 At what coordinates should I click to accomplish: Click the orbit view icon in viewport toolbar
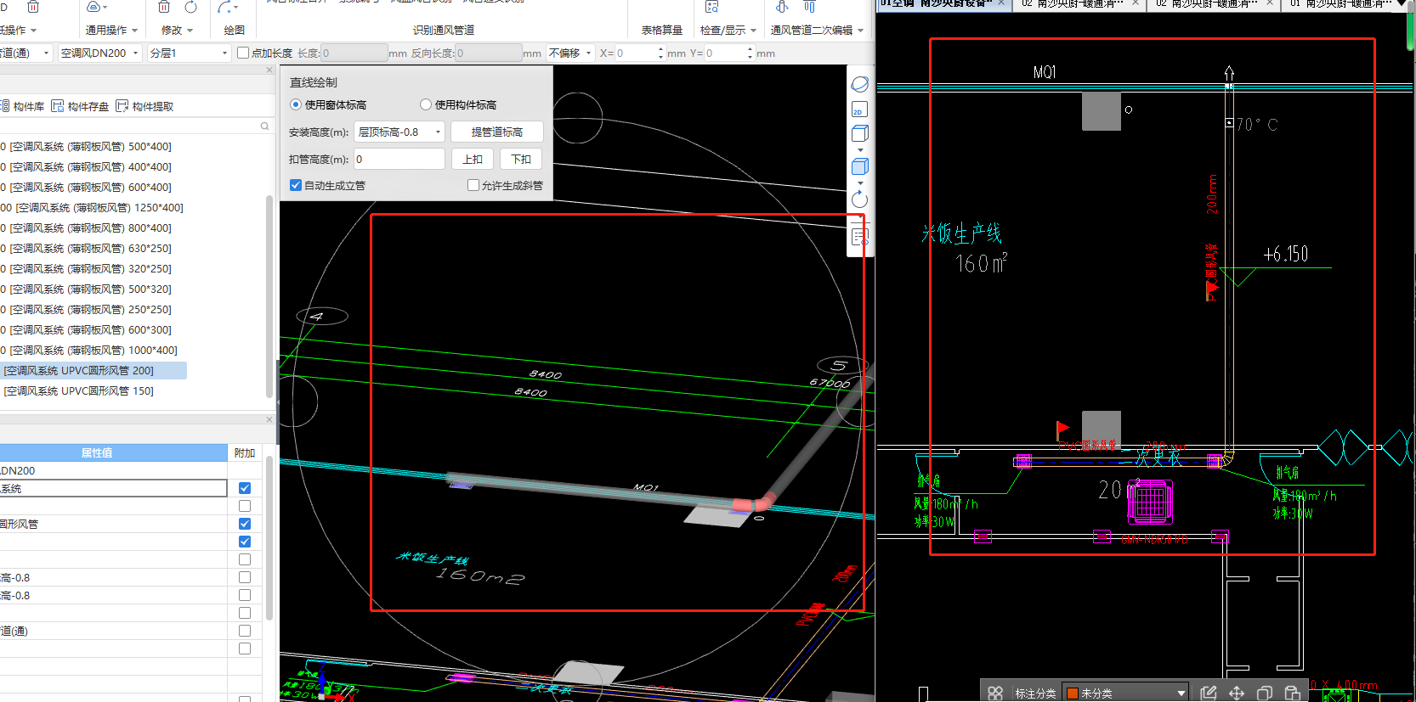click(x=860, y=85)
